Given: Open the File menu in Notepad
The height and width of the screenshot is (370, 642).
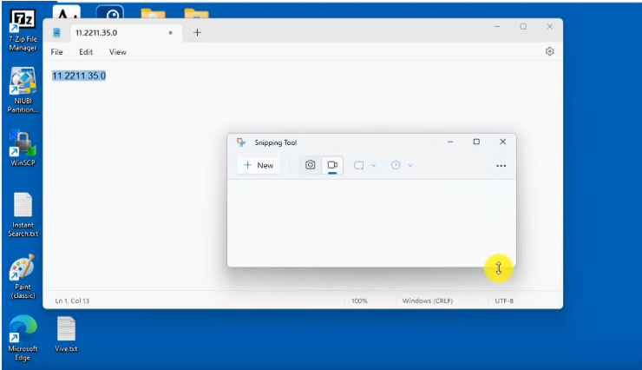Looking at the screenshot, I should tap(57, 52).
